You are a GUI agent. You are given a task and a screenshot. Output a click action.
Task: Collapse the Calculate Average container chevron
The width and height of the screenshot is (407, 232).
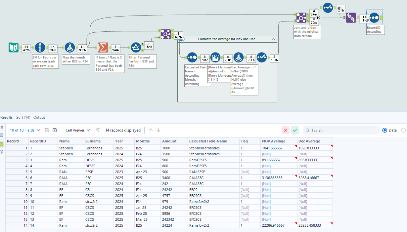(273, 39)
